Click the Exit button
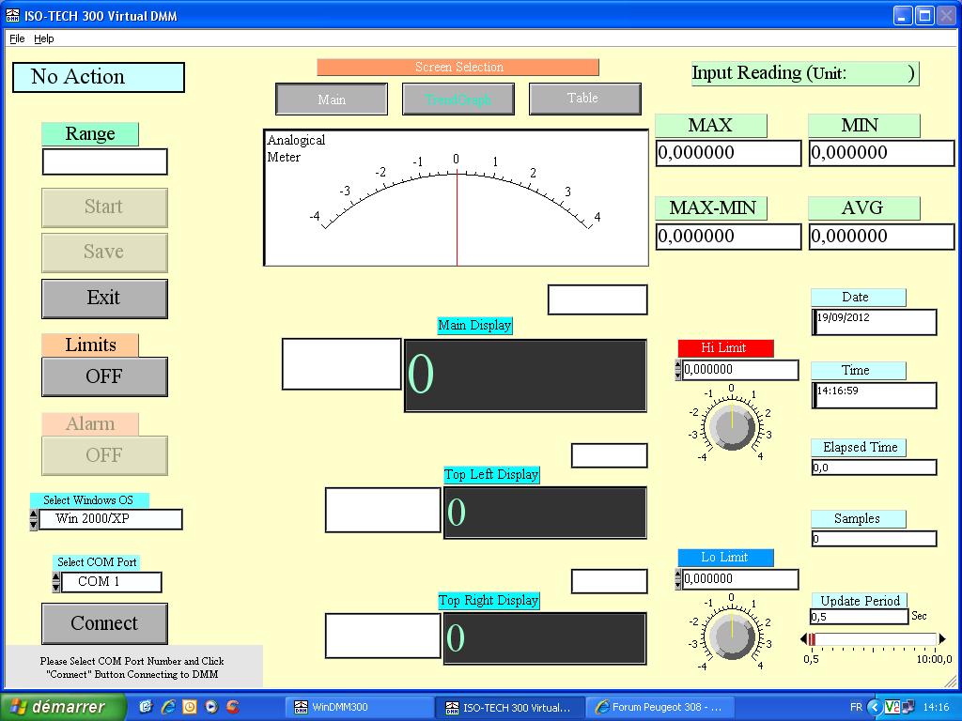This screenshot has width=962, height=721. [x=104, y=299]
